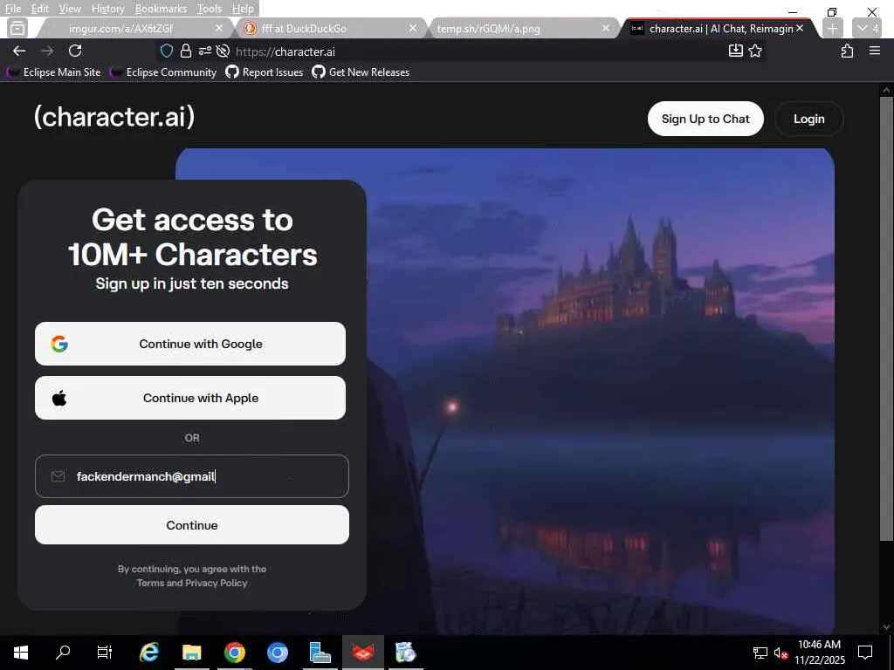The width and height of the screenshot is (894, 670).
Task: Open the network tray icon
Action: 760,653
